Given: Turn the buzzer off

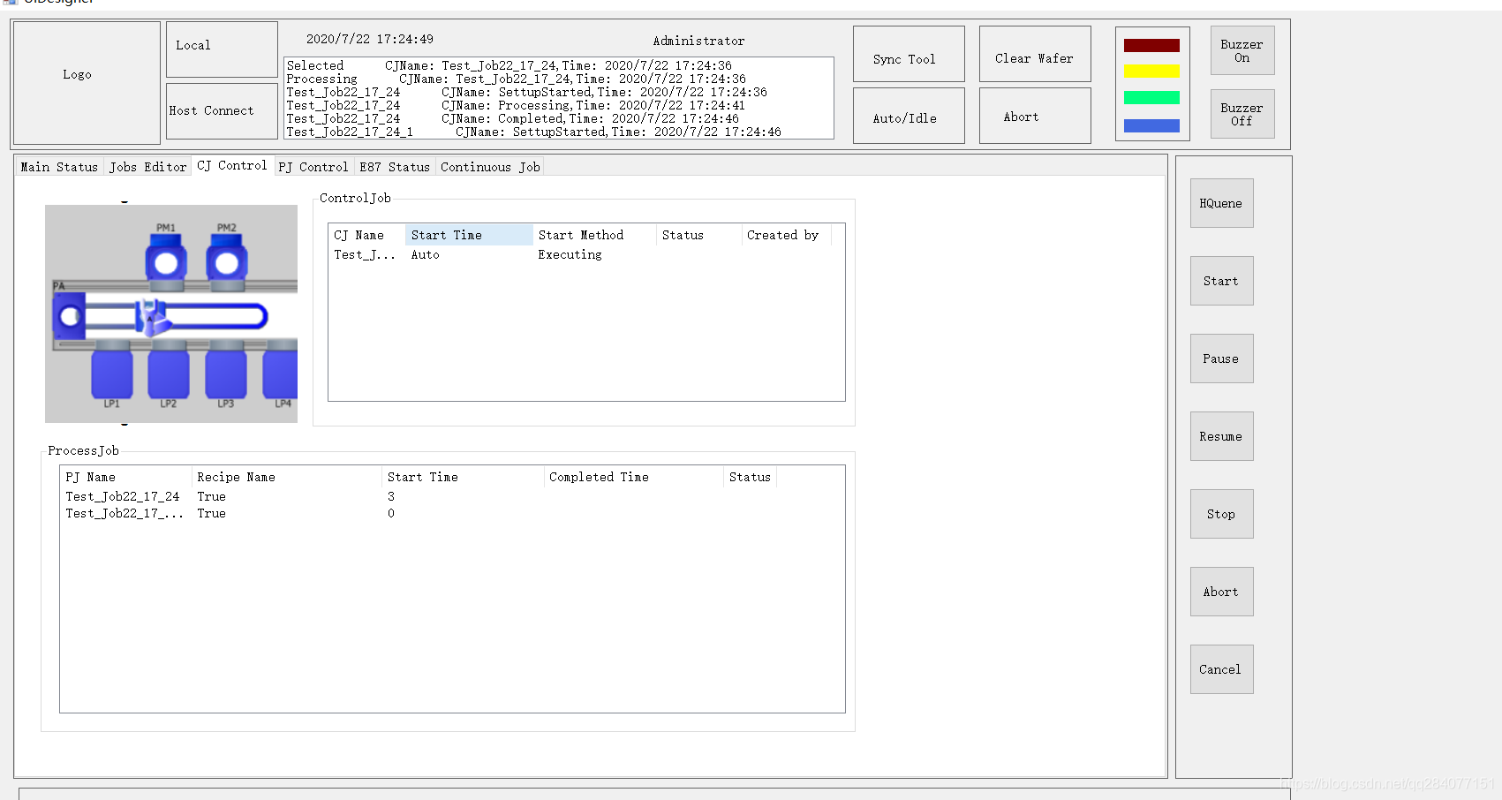Looking at the screenshot, I should 1242,114.
